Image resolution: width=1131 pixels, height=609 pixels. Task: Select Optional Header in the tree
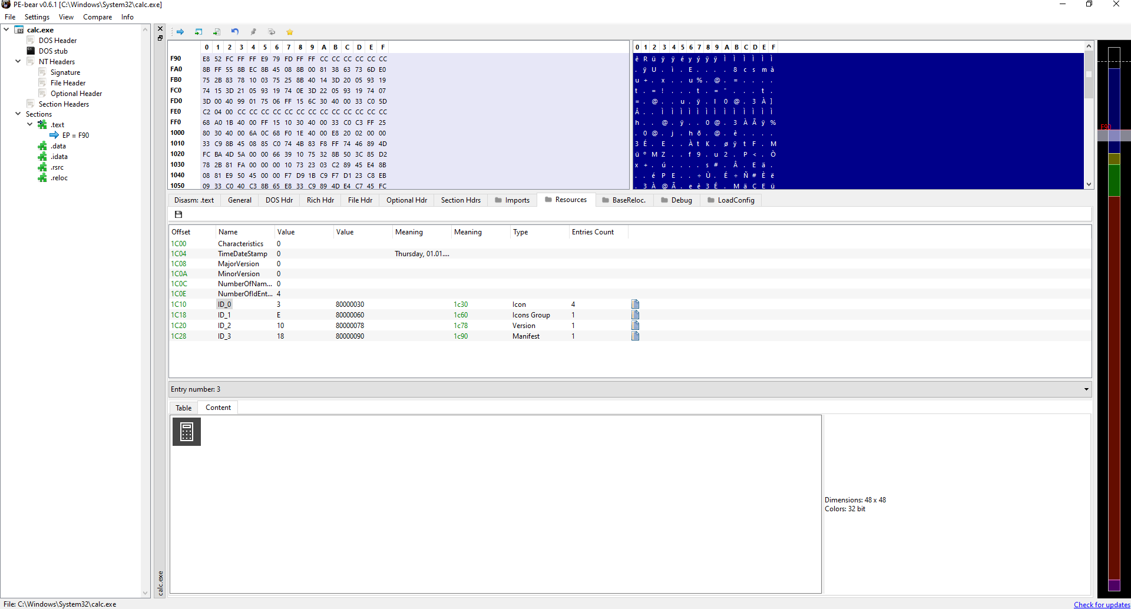[x=76, y=94]
